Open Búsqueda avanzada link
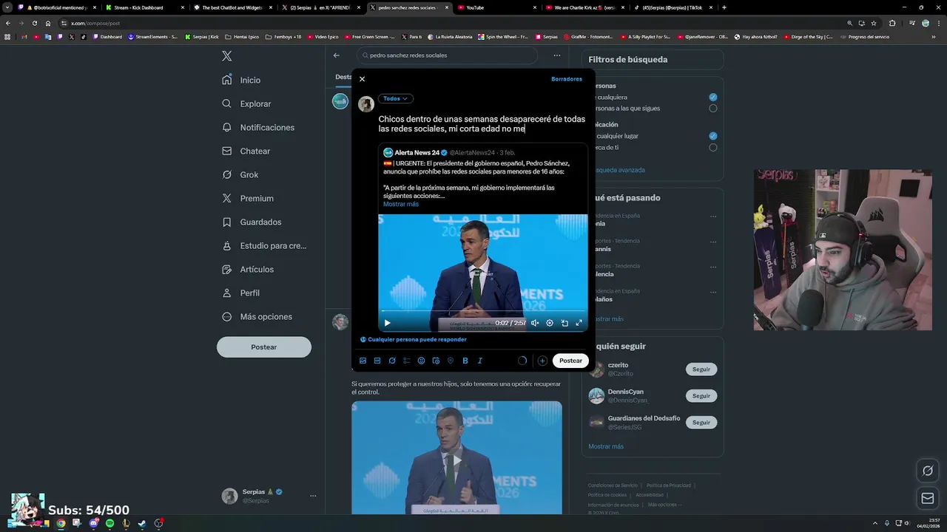Screen dimensions: 947x532 click(x=620, y=170)
